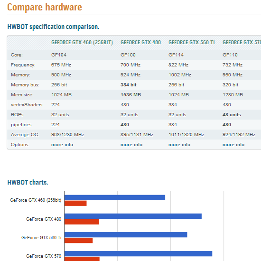Click the 'GeForce GTX 460 (256bit)' chart label

tap(36, 200)
